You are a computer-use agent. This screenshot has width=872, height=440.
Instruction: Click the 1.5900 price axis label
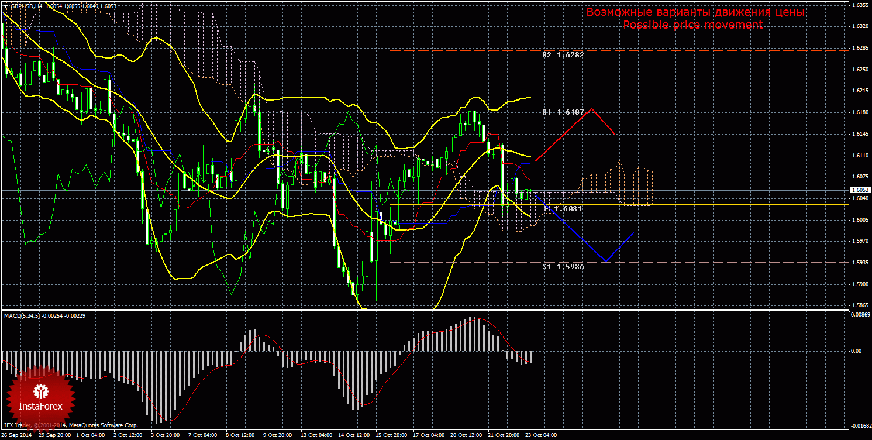pyautogui.click(x=860, y=284)
